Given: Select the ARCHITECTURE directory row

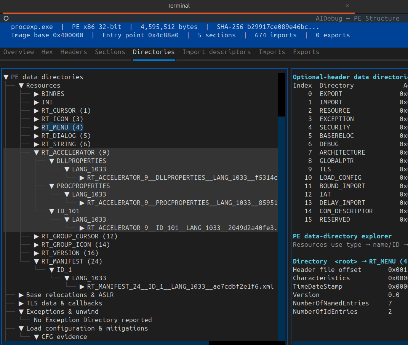Looking at the screenshot, I should tap(350, 153).
